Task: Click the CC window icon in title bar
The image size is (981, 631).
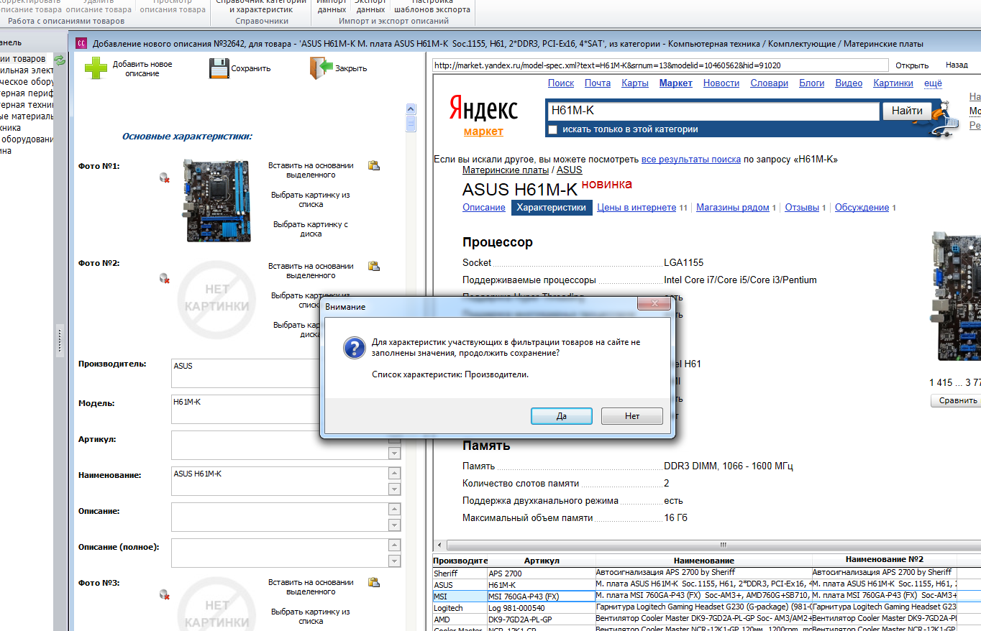Action: coord(81,43)
